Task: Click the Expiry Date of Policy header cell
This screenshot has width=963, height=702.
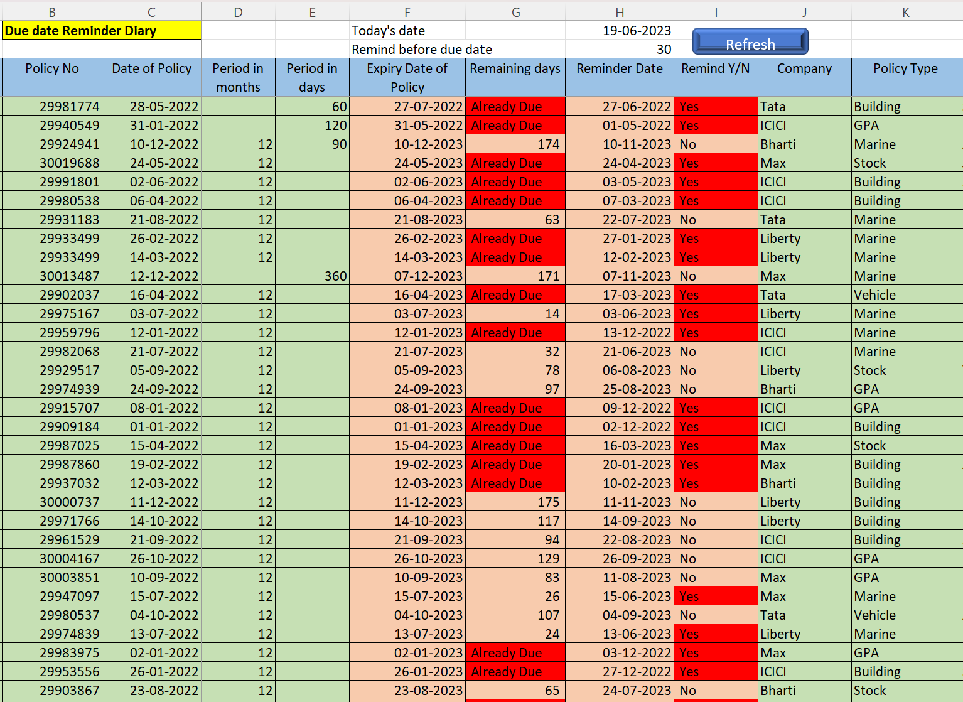Action: coord(407,77)
